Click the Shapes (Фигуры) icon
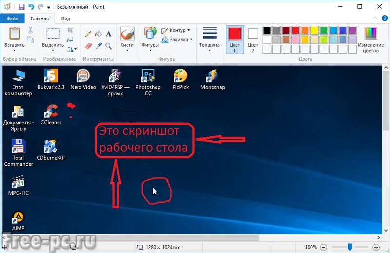The height and width of the screenshot is (253, 390). click(x=150, y=34)
